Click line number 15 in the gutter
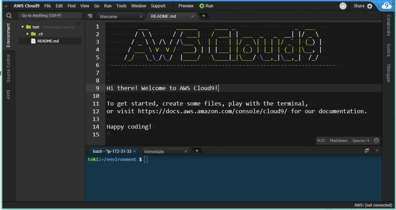Image resolution: width=396 pixels, height=210 pixels. click(x=96, y=134)
